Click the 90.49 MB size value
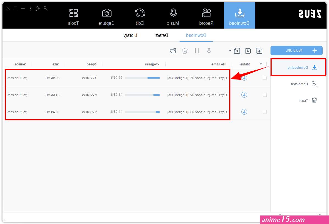Viewport: 329px width, 224px height. [x=52, y=112]
